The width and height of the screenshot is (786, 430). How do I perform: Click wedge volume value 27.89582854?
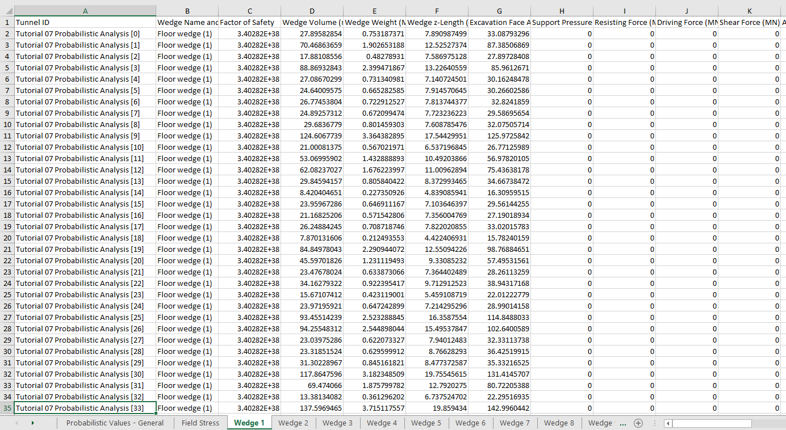click(312, 33)
